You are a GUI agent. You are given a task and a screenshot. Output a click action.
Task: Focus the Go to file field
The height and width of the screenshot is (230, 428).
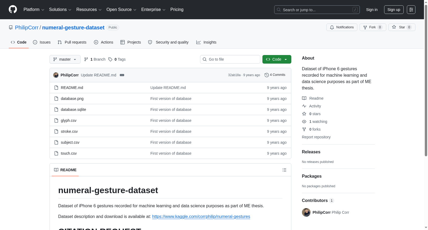[x=230, y=59]
